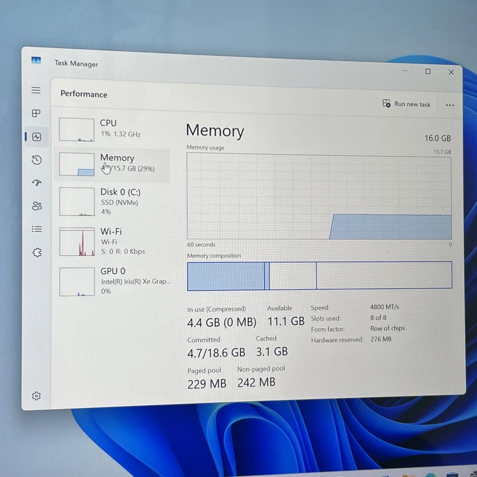The width and height of the screenshot is (477, 477).
Task: Maximize the Task Manager window
Action: point(428,72)
